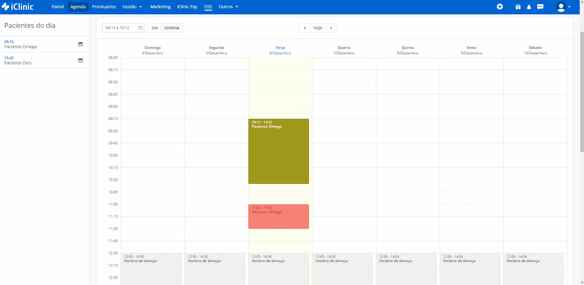Screen dimensions: 584x285
Task: Go to next week arrow
Action: (331, 28)
